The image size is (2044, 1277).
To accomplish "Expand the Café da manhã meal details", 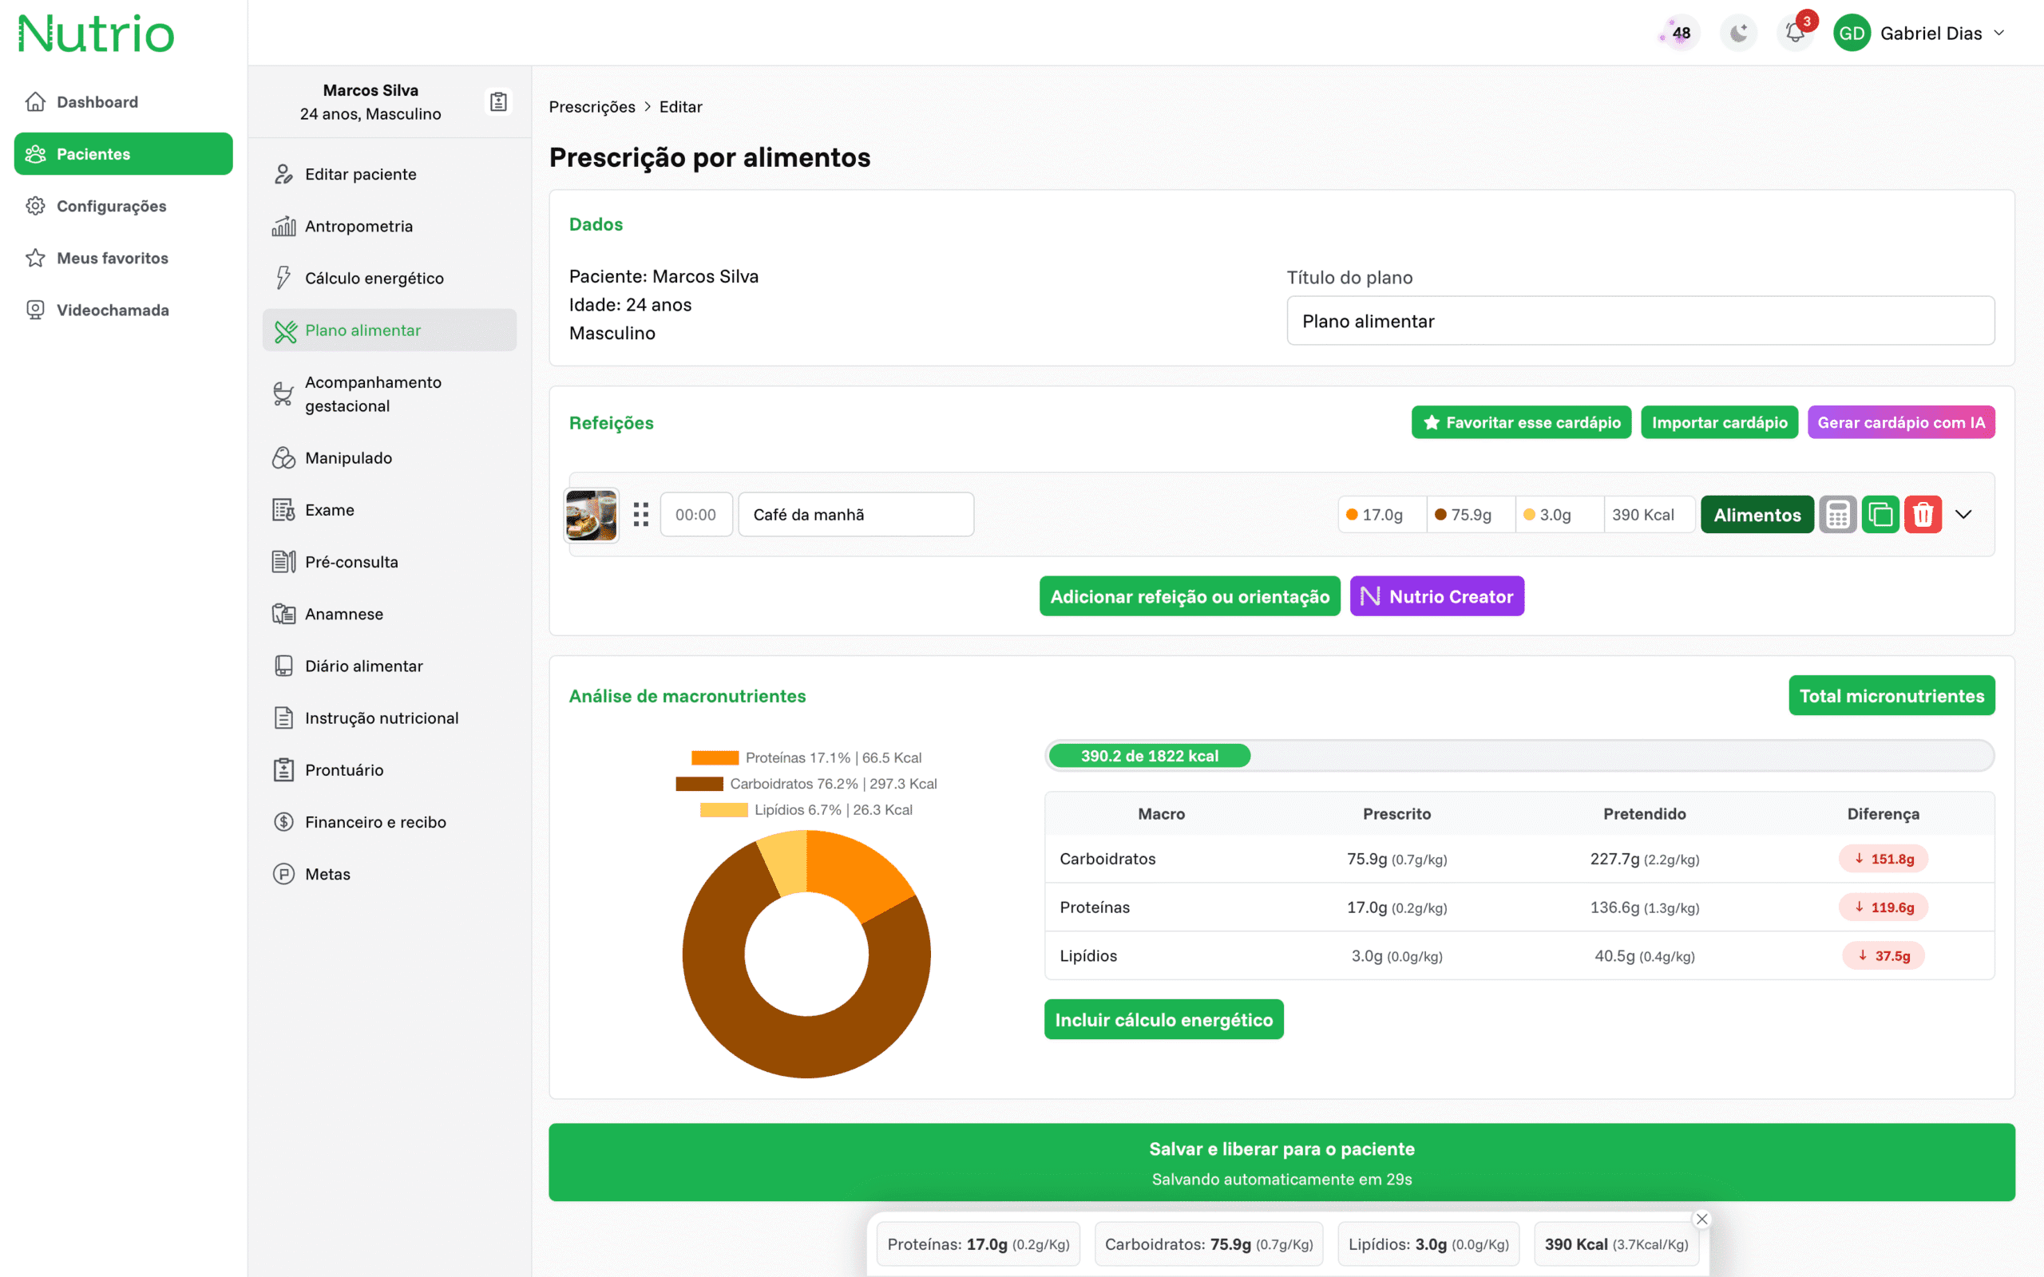I will (1964, 514).
